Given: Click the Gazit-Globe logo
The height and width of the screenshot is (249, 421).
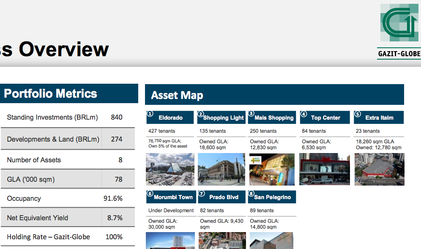Looking at the screenshot, I should (x=400, y=30).
